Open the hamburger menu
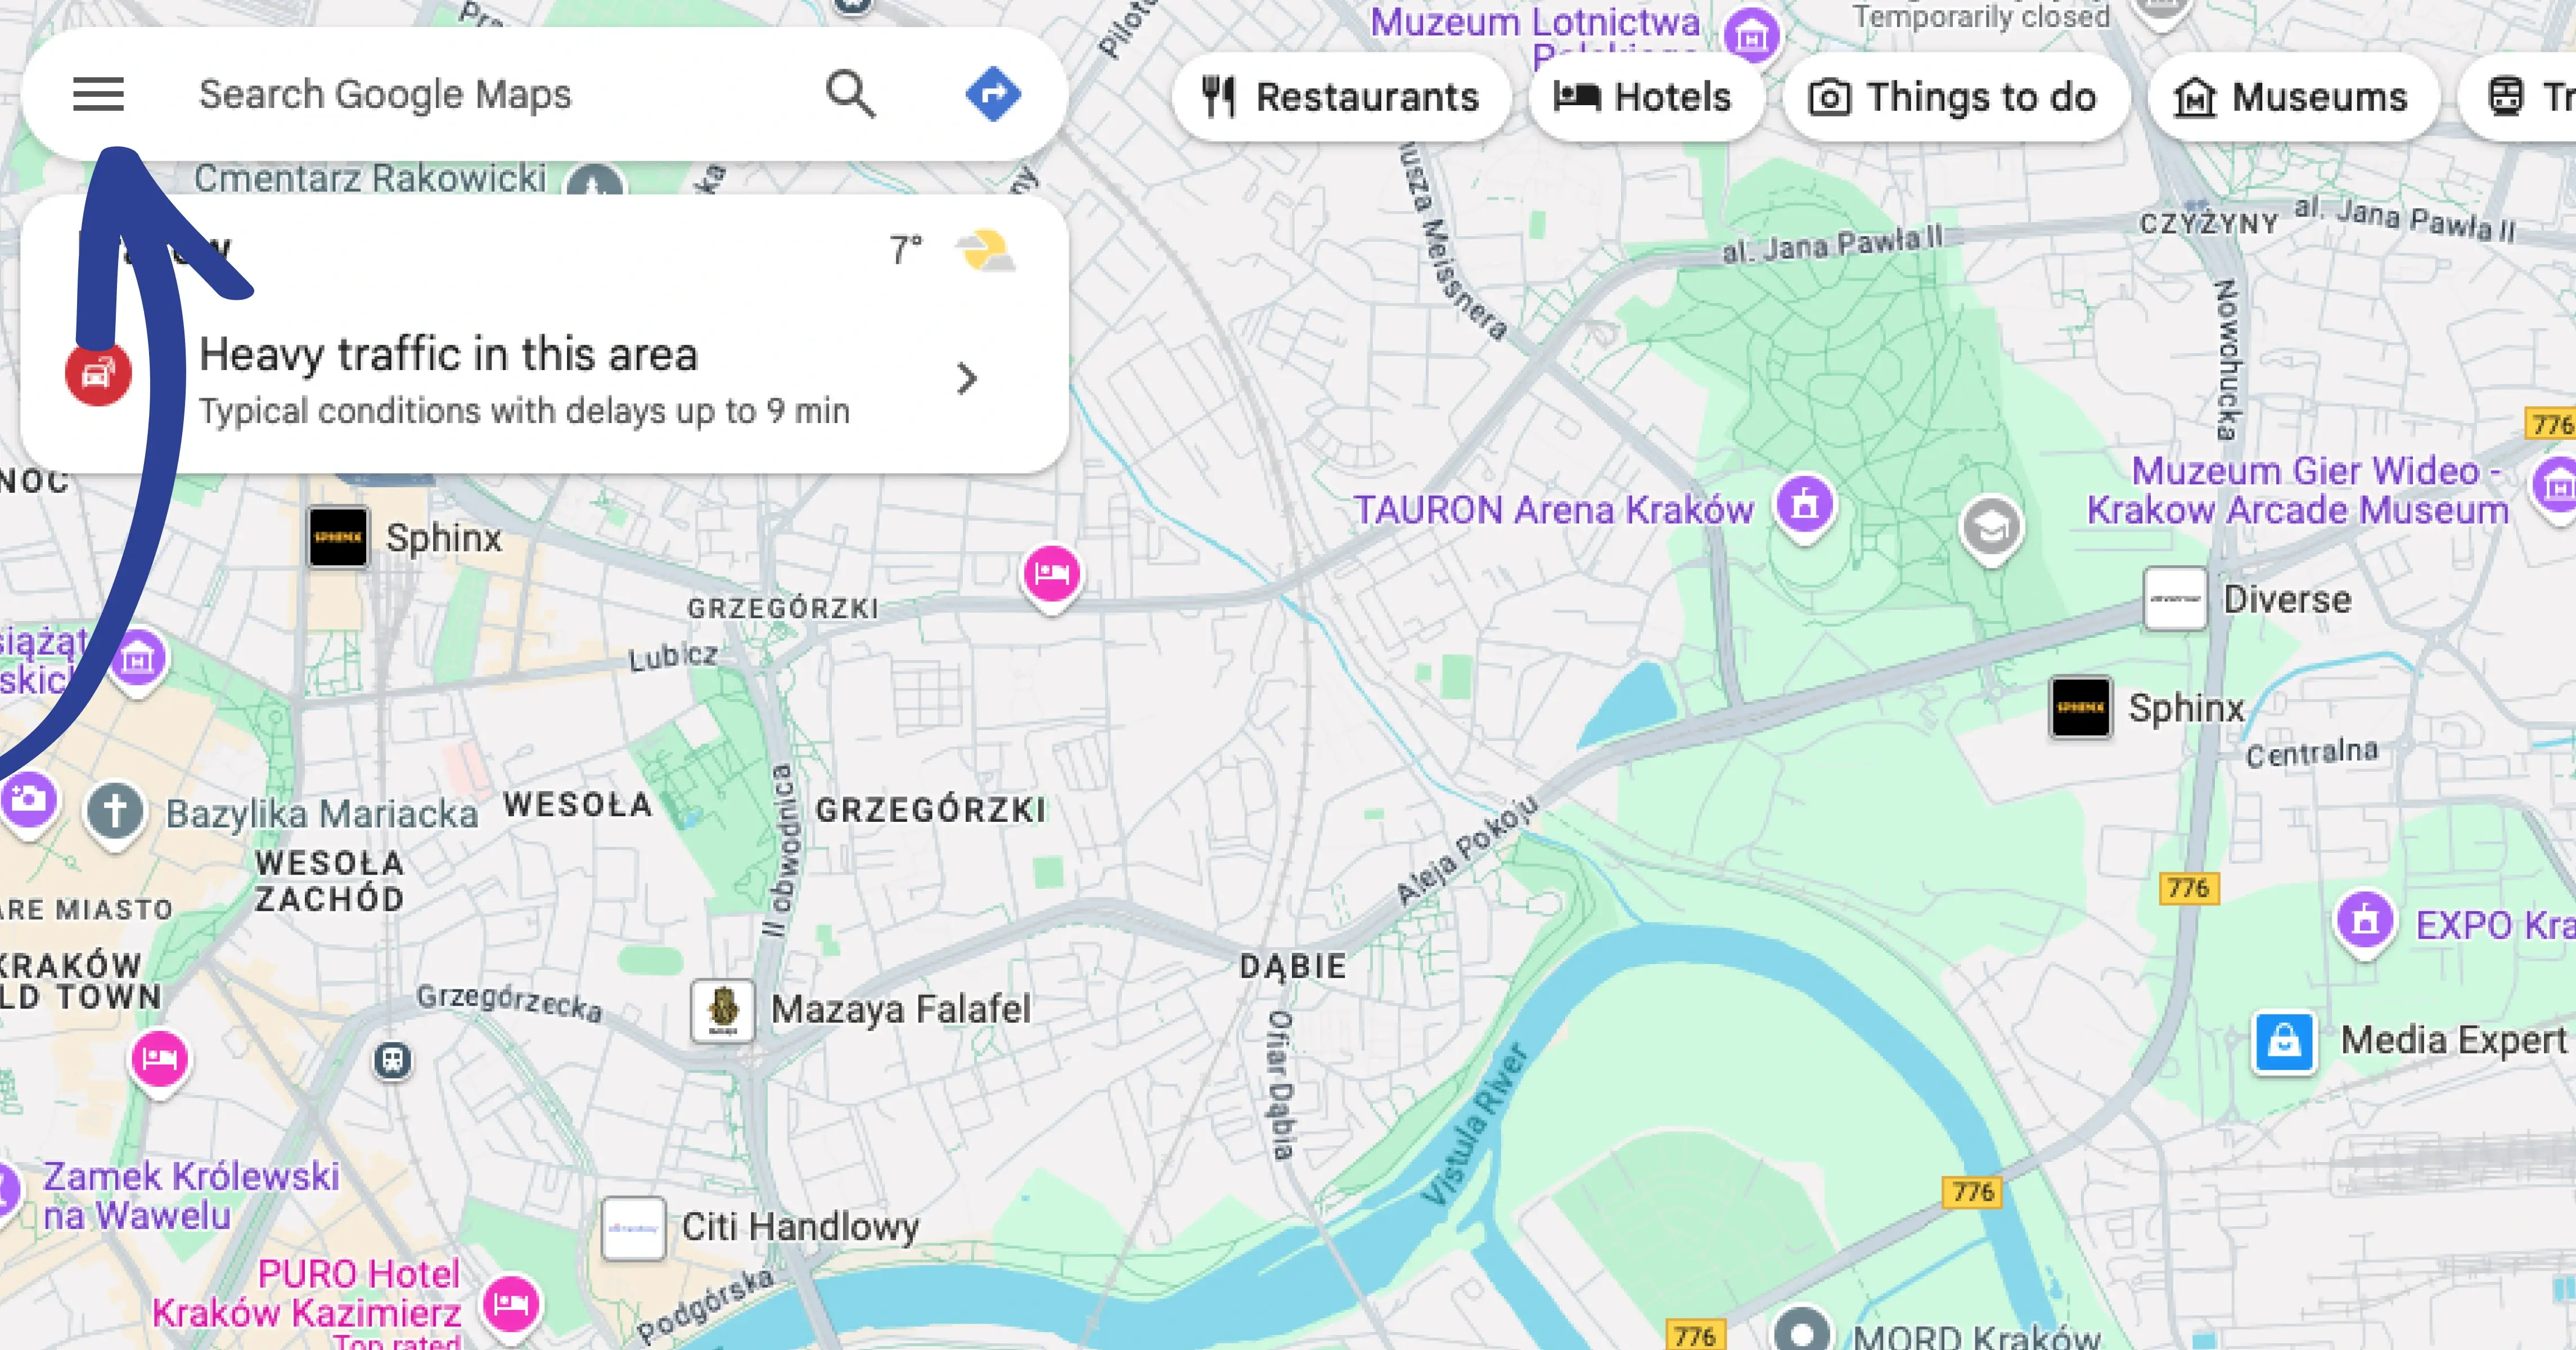The image size is (2576, 1350). pos(98,95)
